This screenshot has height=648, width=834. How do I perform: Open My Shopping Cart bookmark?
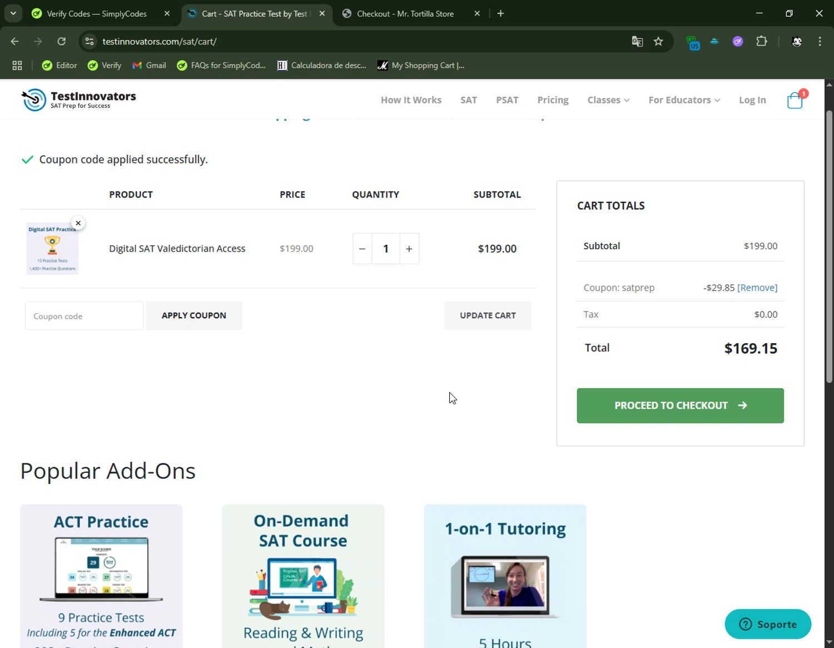pyautogui.click(x=421, y=65)
